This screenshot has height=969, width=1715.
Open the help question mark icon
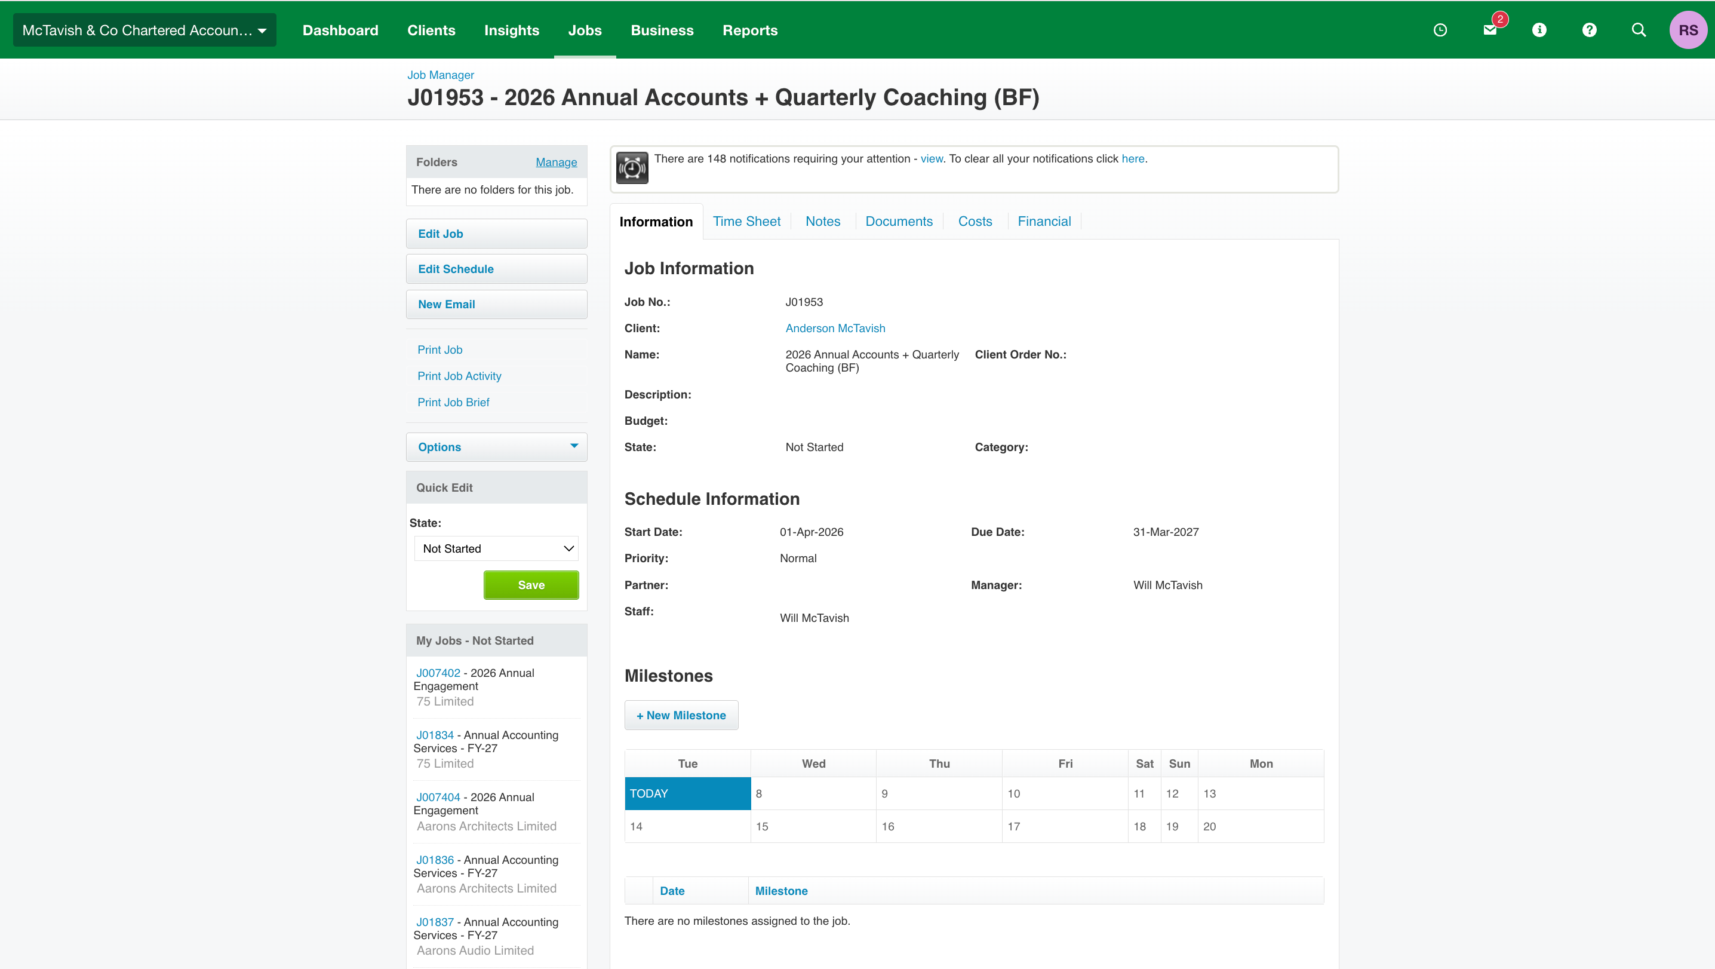1589,30
